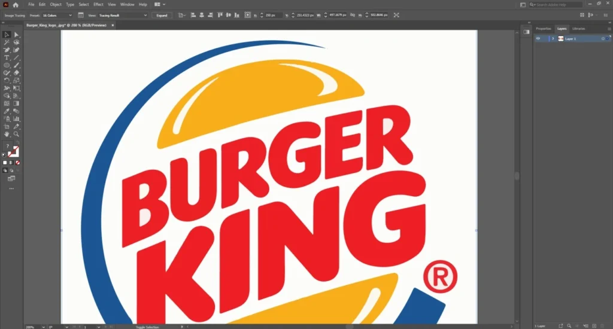This screenshot has width=613, height=329.
Task: Open the zoom level dropdown
Action: pos(43,327)
